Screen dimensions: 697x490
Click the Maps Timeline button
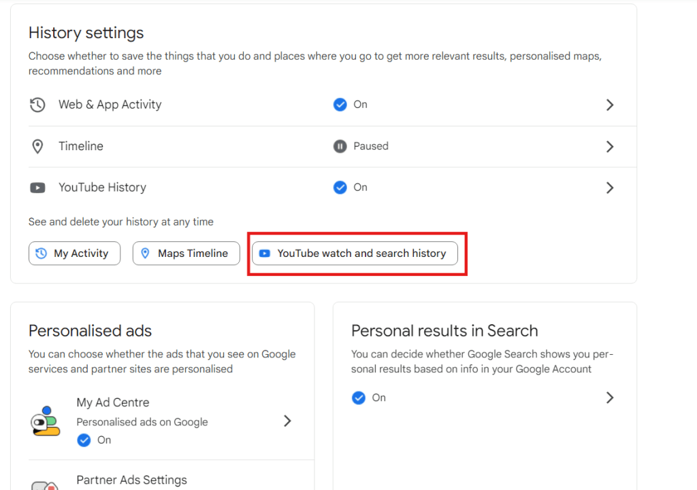pos(186,253)
